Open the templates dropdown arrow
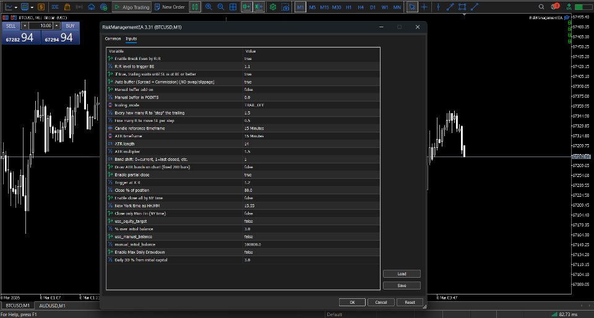The height and width of the screenshot is (318, 594). (32, 7)
